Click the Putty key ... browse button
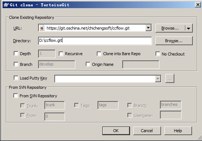This screenshot has height=141, width=202. click(x=170, y=78)
